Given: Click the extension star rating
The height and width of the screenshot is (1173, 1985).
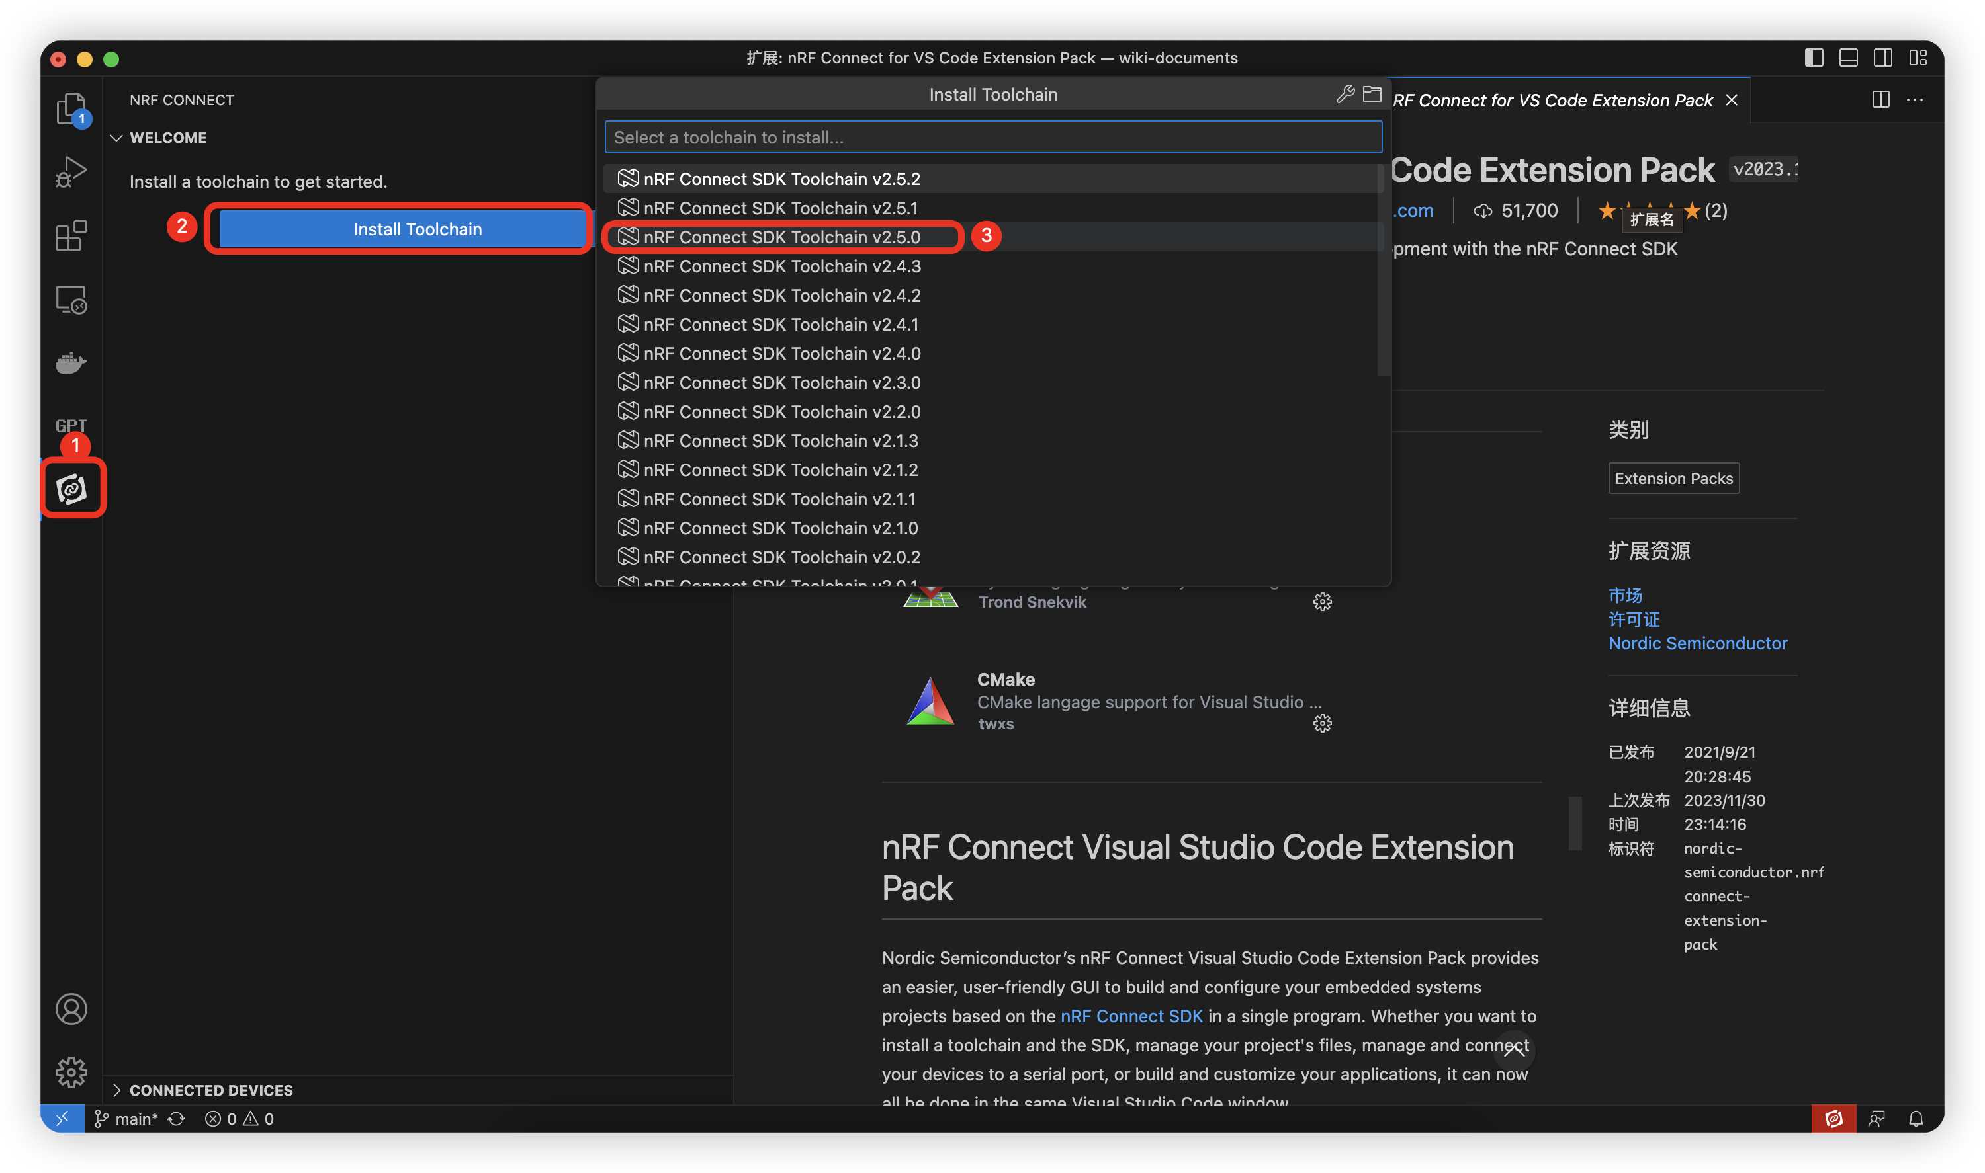Looking at the screenshot, I should [1661, 211].
